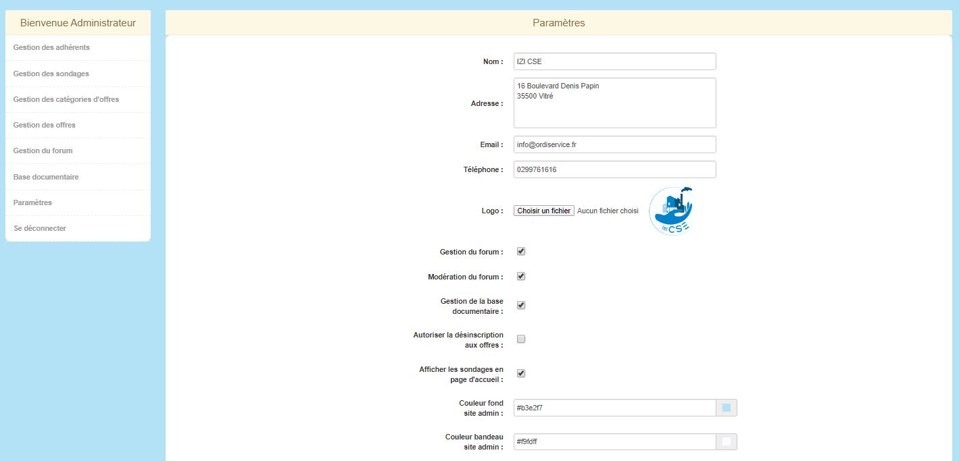This screenshot has height=461, width=959.
Task: Toggle 'Afficher les sondages en page d'accueil'
Action: tap(521, 373)
